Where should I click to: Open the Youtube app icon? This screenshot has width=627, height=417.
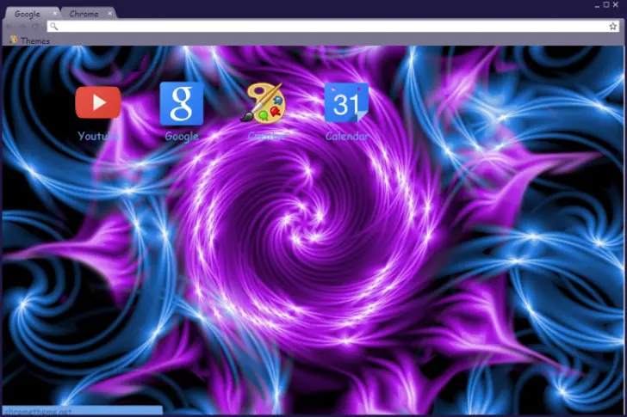[98, 103]
